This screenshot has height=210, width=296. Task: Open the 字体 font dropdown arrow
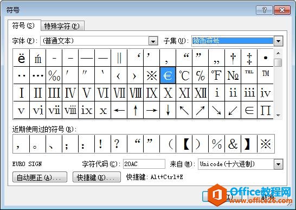click(x=153, y=41)
